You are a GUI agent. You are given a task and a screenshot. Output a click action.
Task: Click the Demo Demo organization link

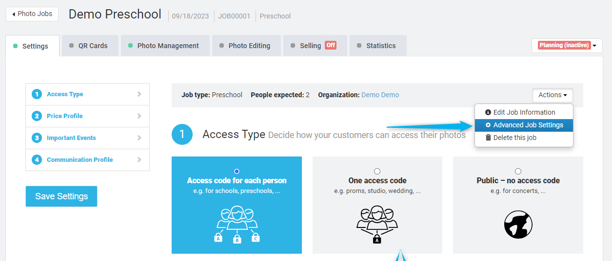pyautogui.click(x=380, y=95)
